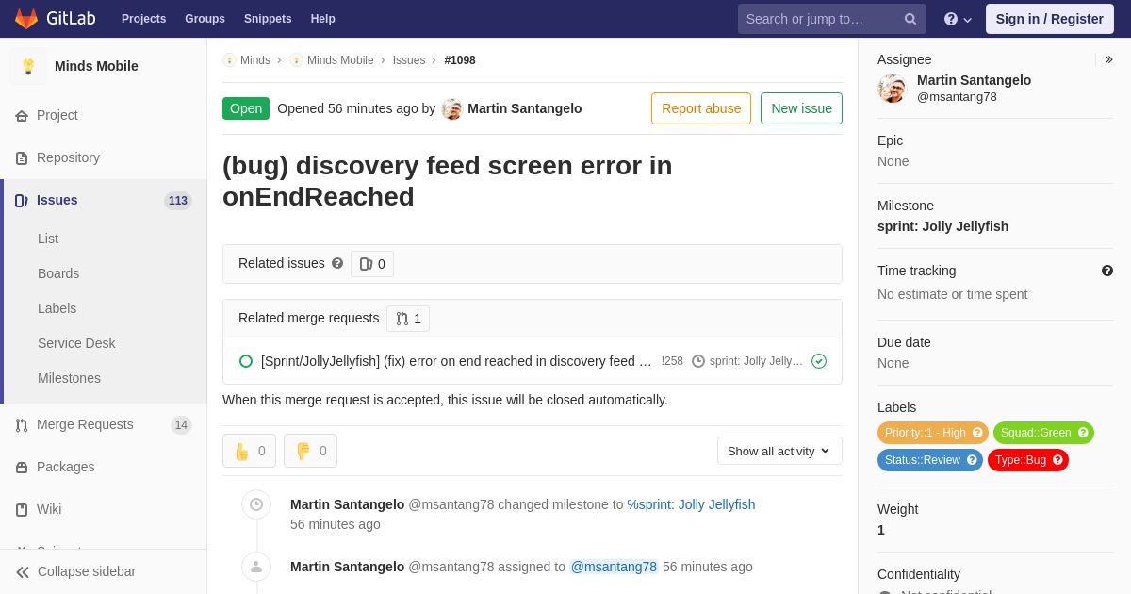Open the Projects menu in top bar
This screenshot has width=1131, height=594.
click(143, 19)
